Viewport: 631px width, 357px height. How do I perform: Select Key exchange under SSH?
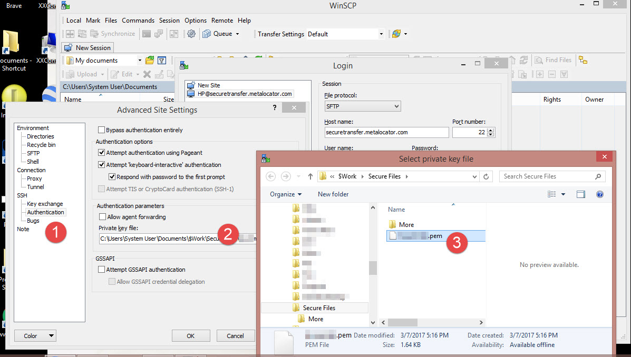point(45,204)
